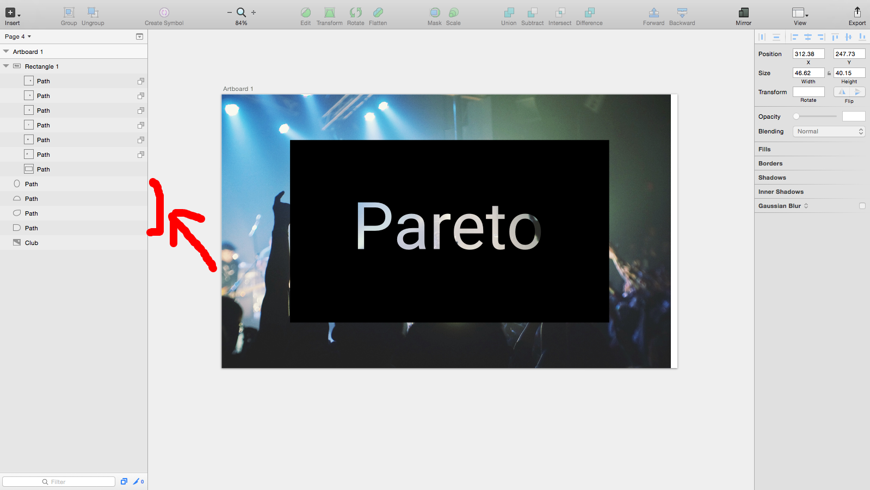Click the Opacity slider handle
The width and height of the screenshot is (870, 490).
point(796,116)
